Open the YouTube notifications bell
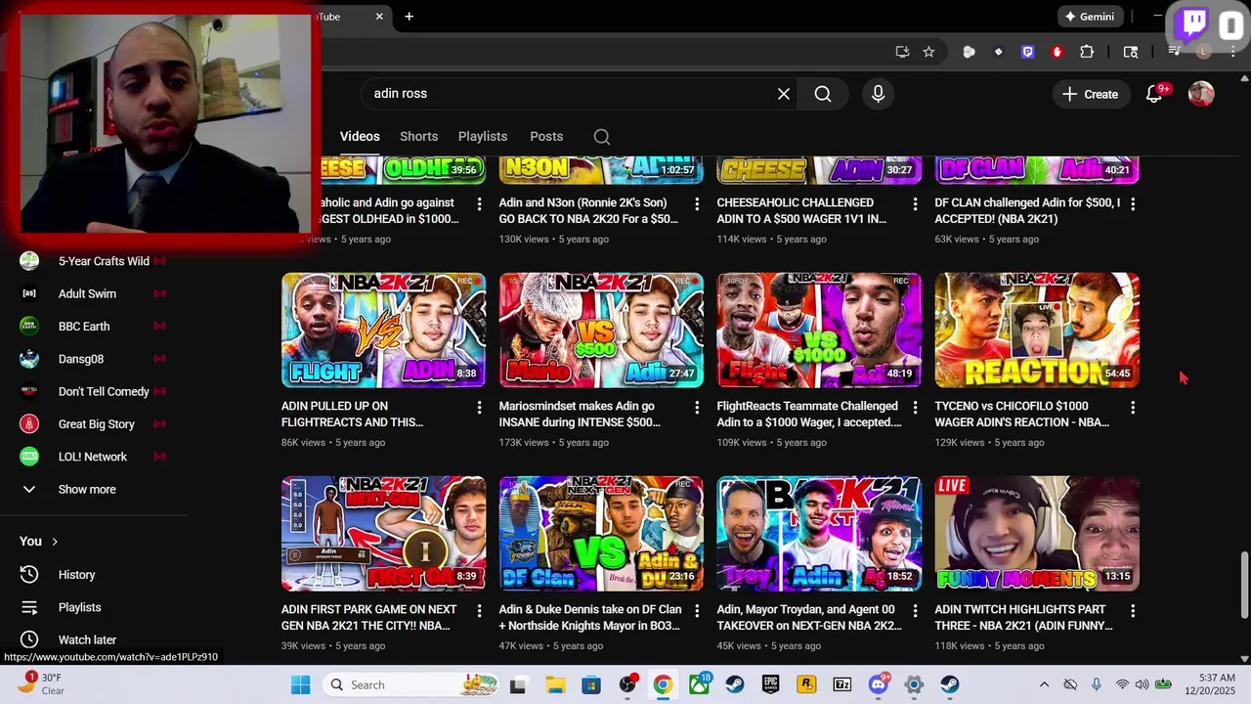The image size is (1251, 704). point(1155,94)
